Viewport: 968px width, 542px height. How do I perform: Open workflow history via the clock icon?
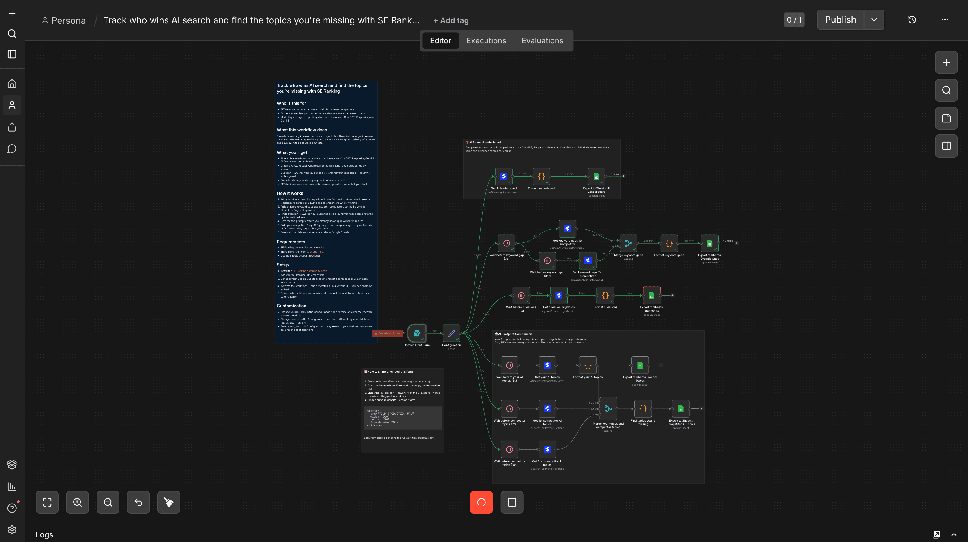point(912,20)
